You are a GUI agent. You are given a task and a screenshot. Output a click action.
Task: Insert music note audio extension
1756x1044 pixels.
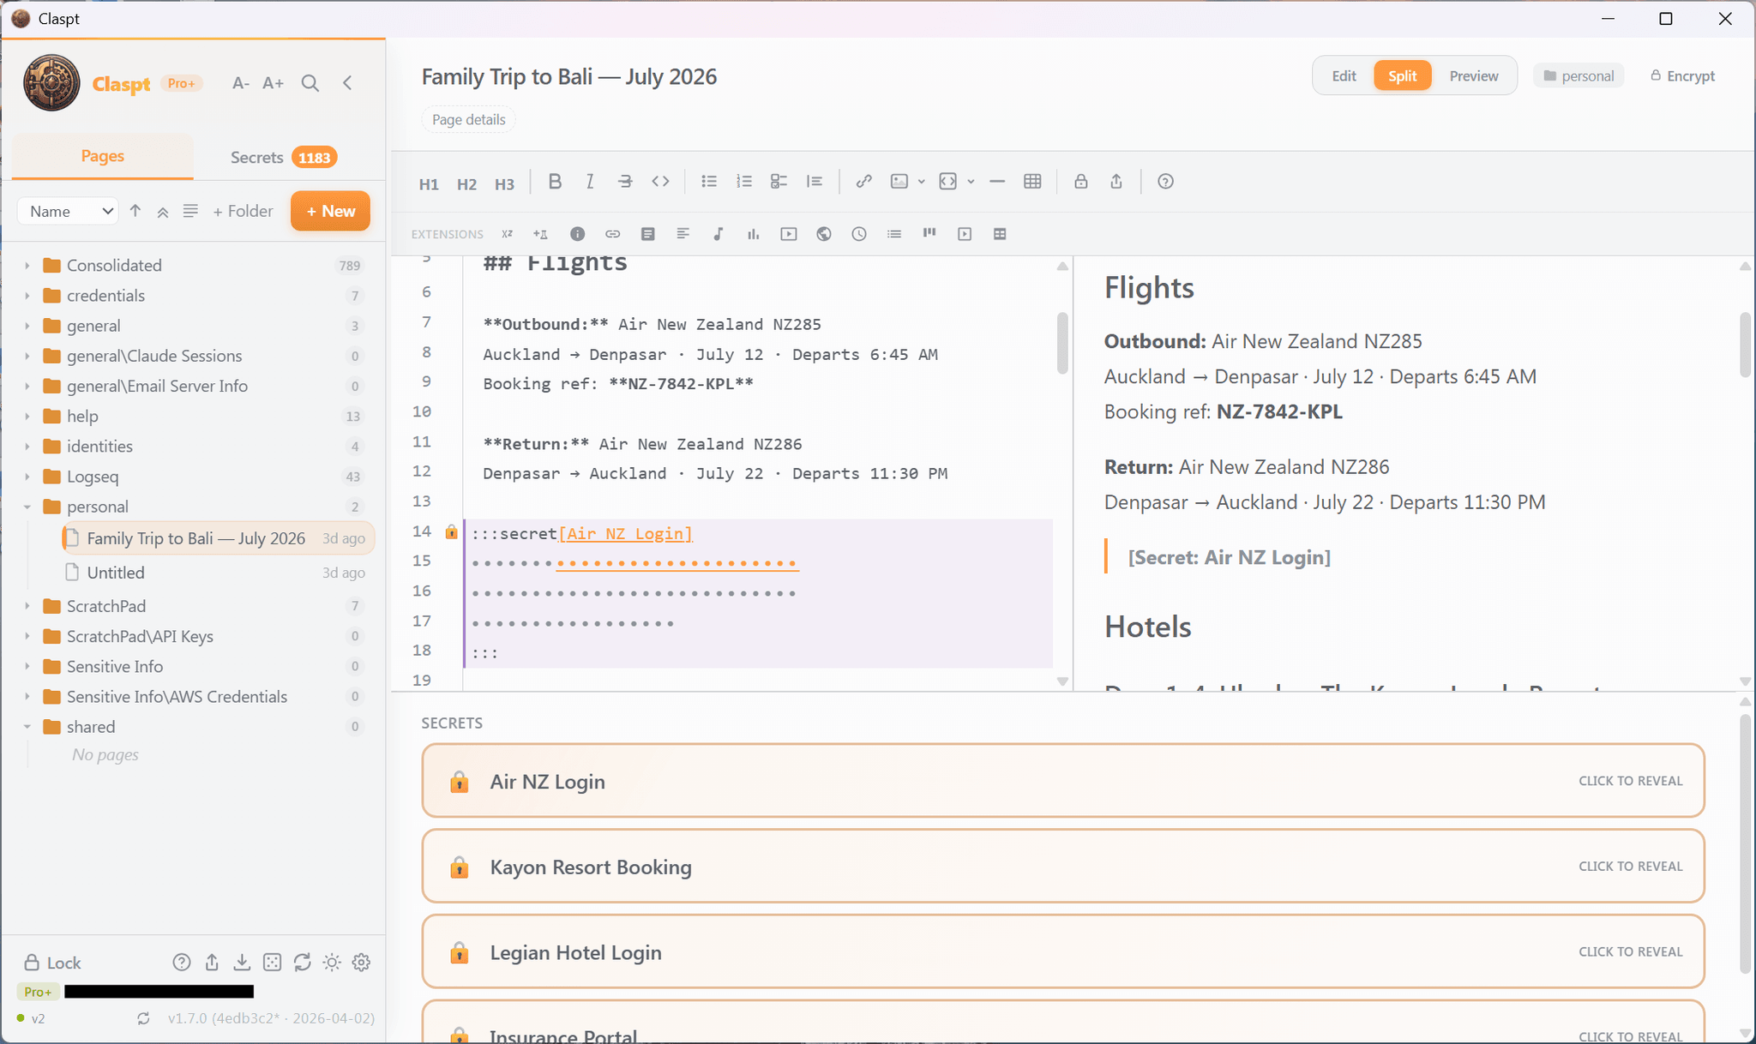click(x=719, y=234)
